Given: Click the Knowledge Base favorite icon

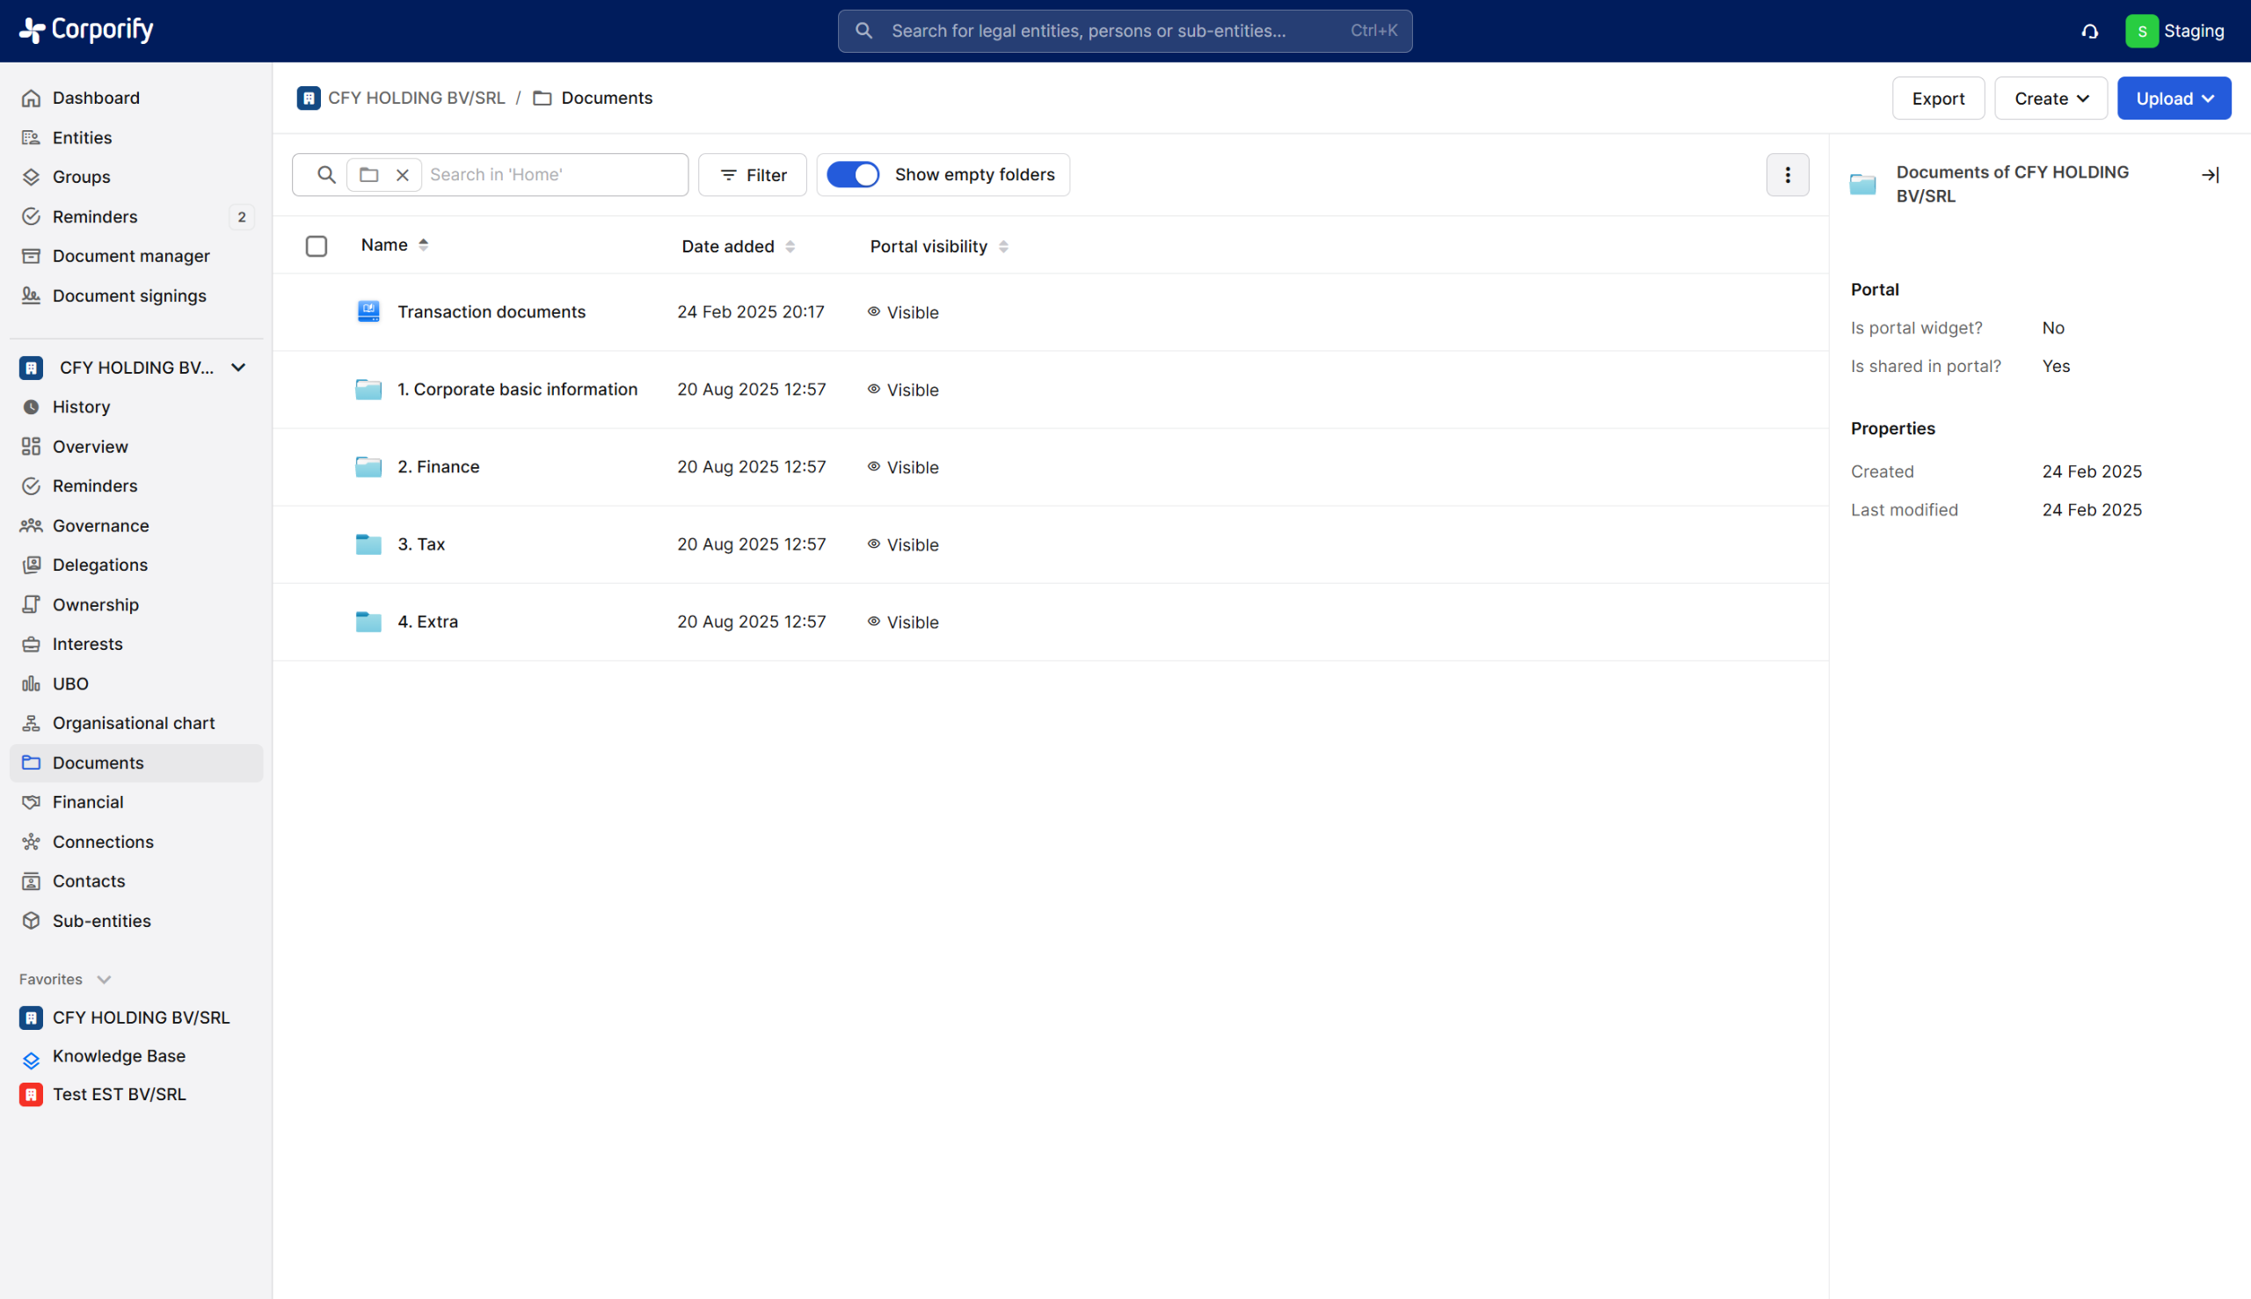Looking at the screenshot, I should coord(31,1059).
